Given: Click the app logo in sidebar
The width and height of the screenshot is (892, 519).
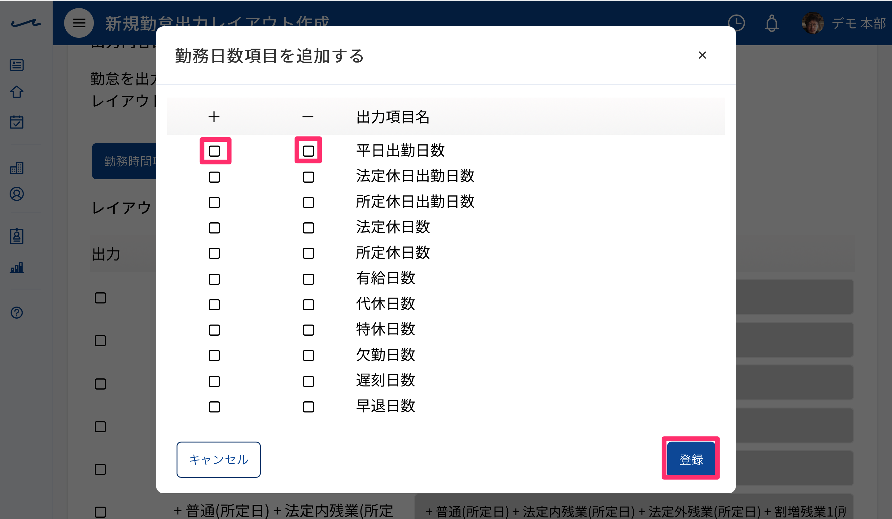Looking at the screenshot, I should 26,23.
